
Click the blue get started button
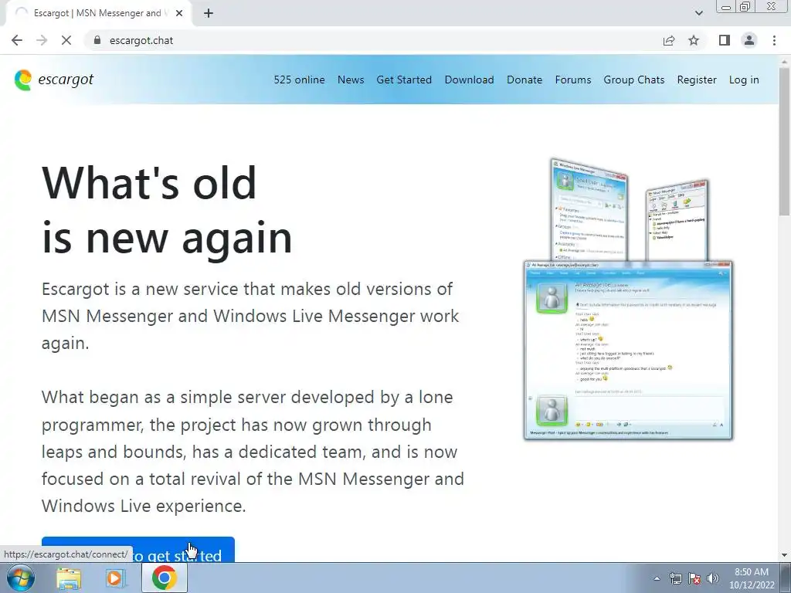pyautogui.click(x=137, y=550)
